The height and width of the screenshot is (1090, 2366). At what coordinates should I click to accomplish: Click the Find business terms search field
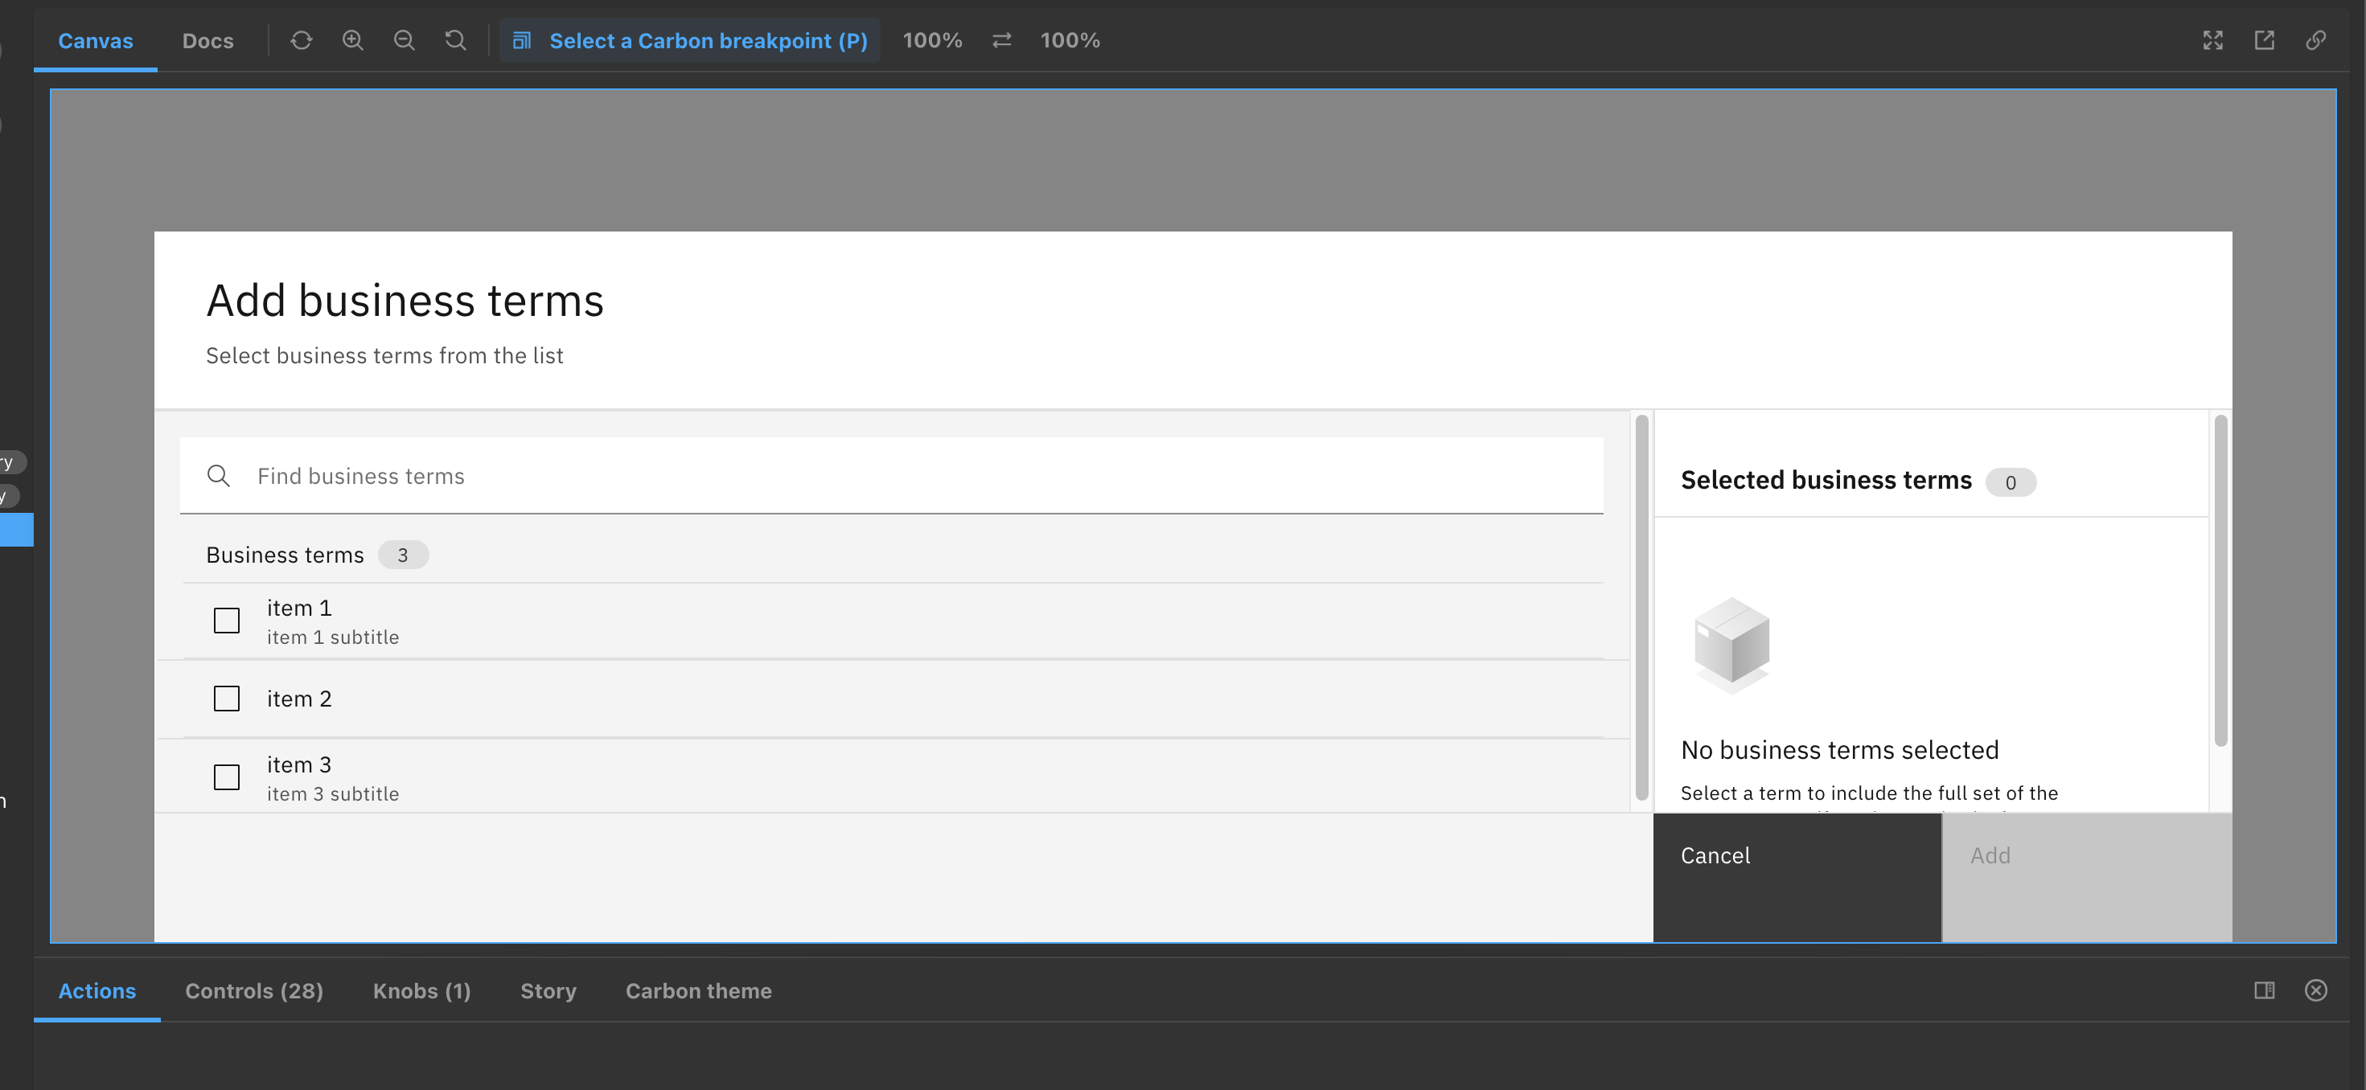891,476
